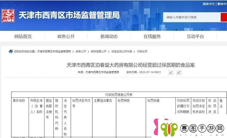Click breadcrumb link 行政处罚
227x138 pixels.
point(142,51)
